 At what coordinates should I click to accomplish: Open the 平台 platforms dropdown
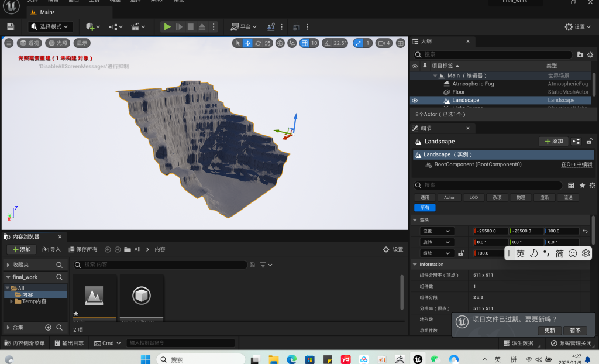243,27
